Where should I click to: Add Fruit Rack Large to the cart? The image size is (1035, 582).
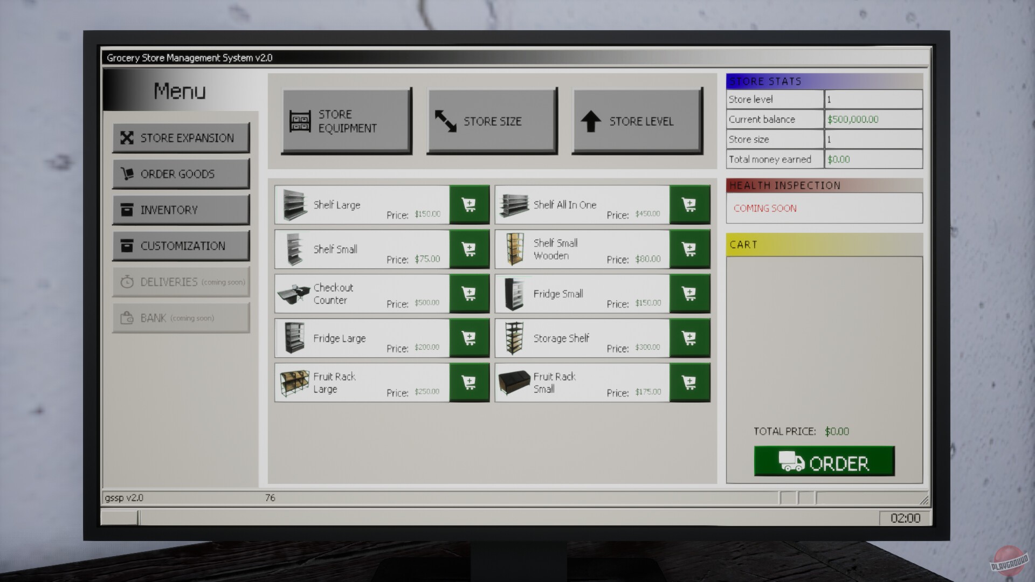pos(469,383)
